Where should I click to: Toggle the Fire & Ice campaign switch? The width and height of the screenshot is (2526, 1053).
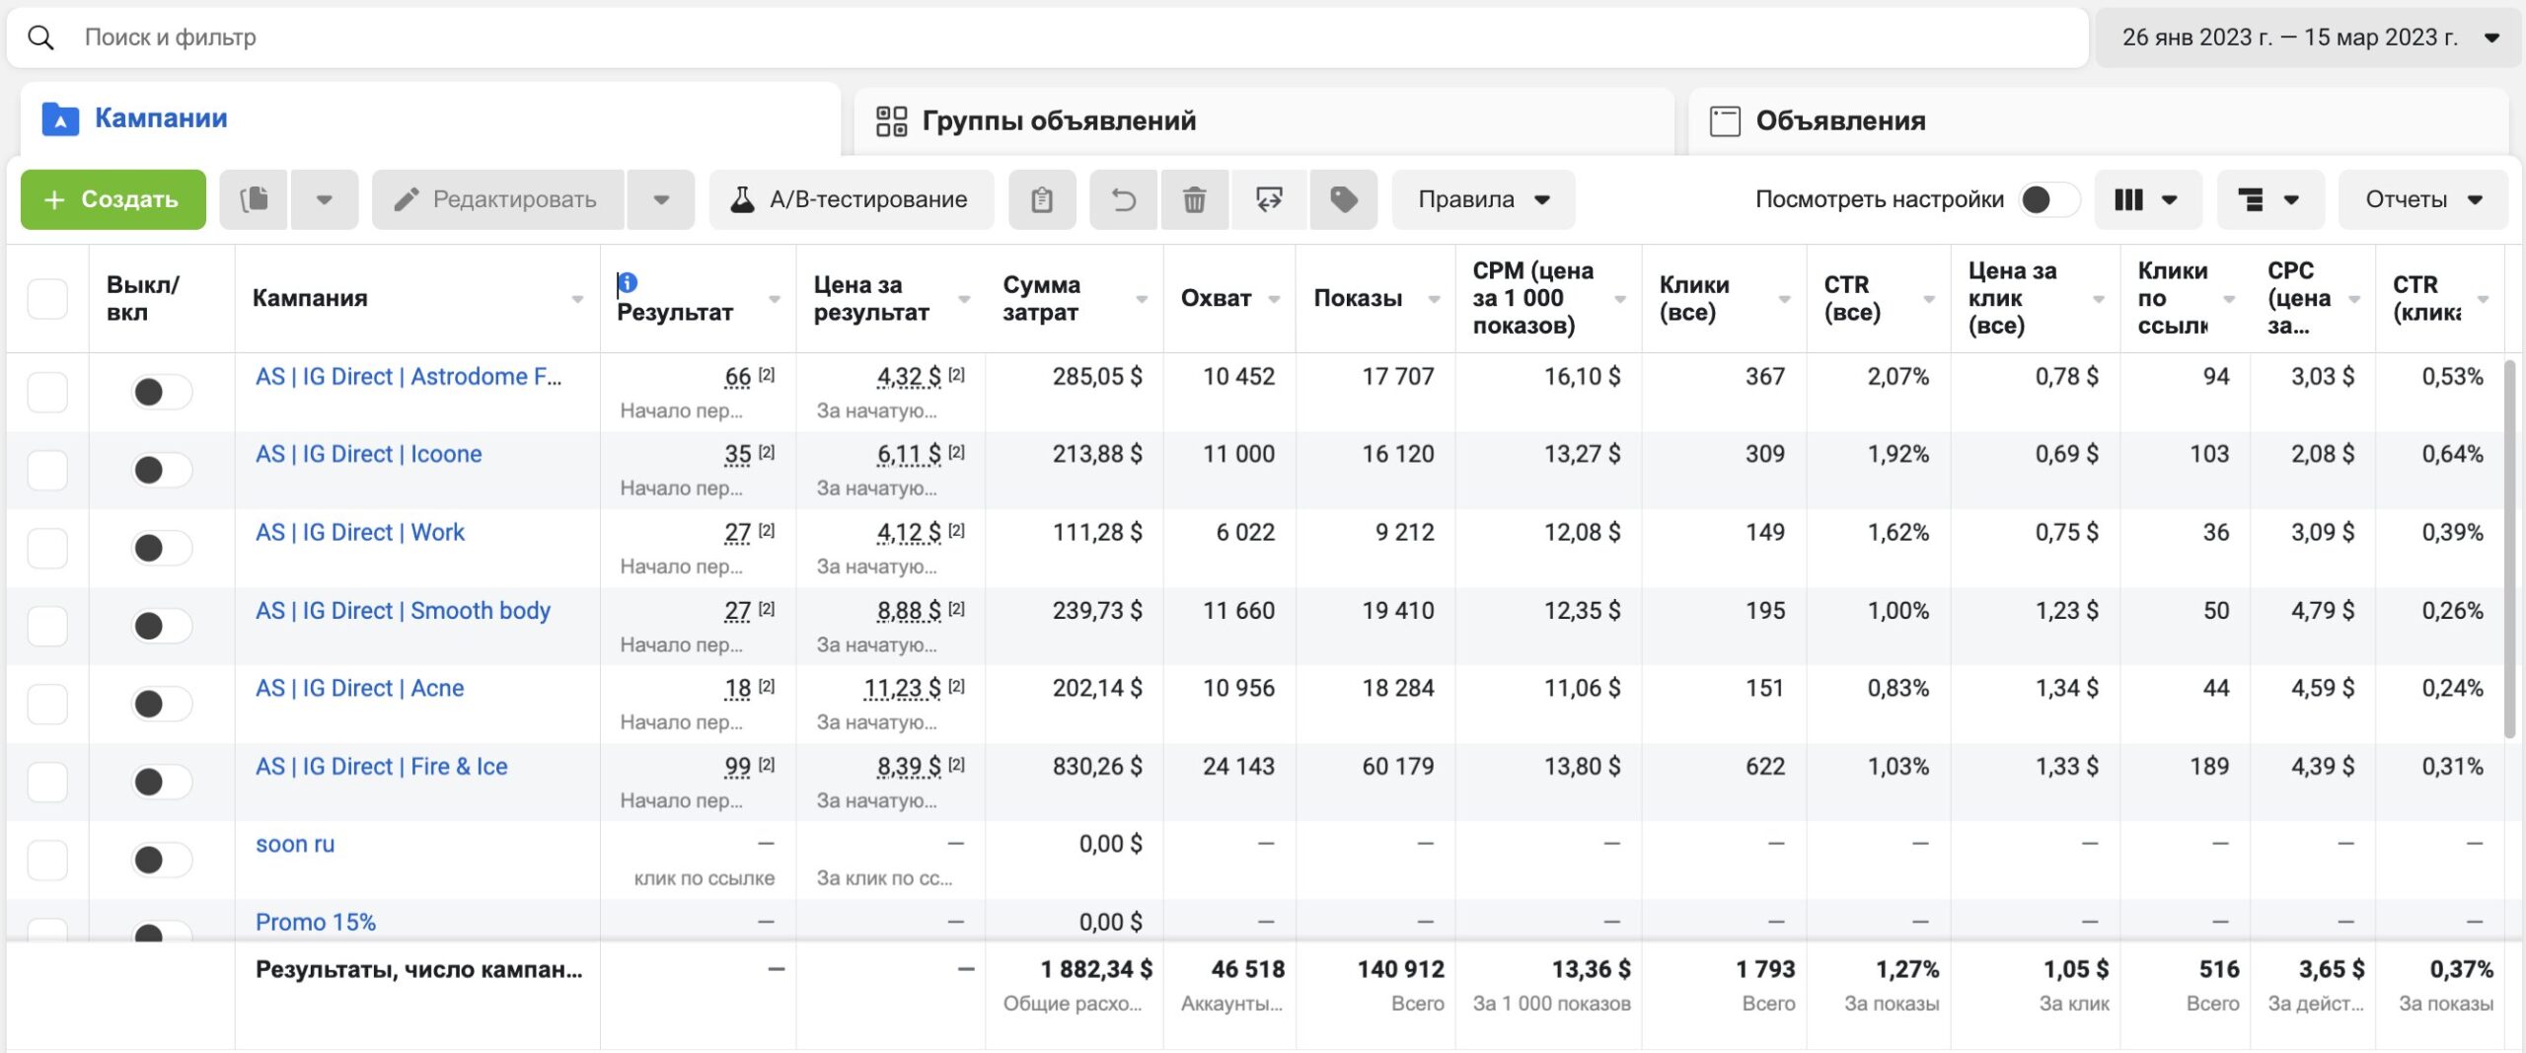click(161, 782)
